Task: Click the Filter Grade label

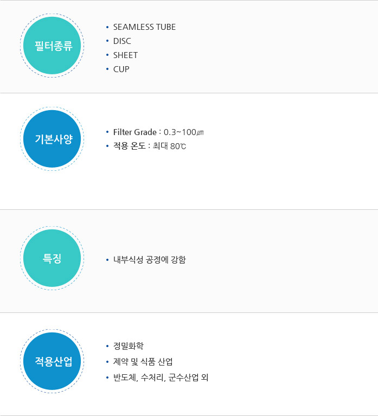Action: pos(136,132)
